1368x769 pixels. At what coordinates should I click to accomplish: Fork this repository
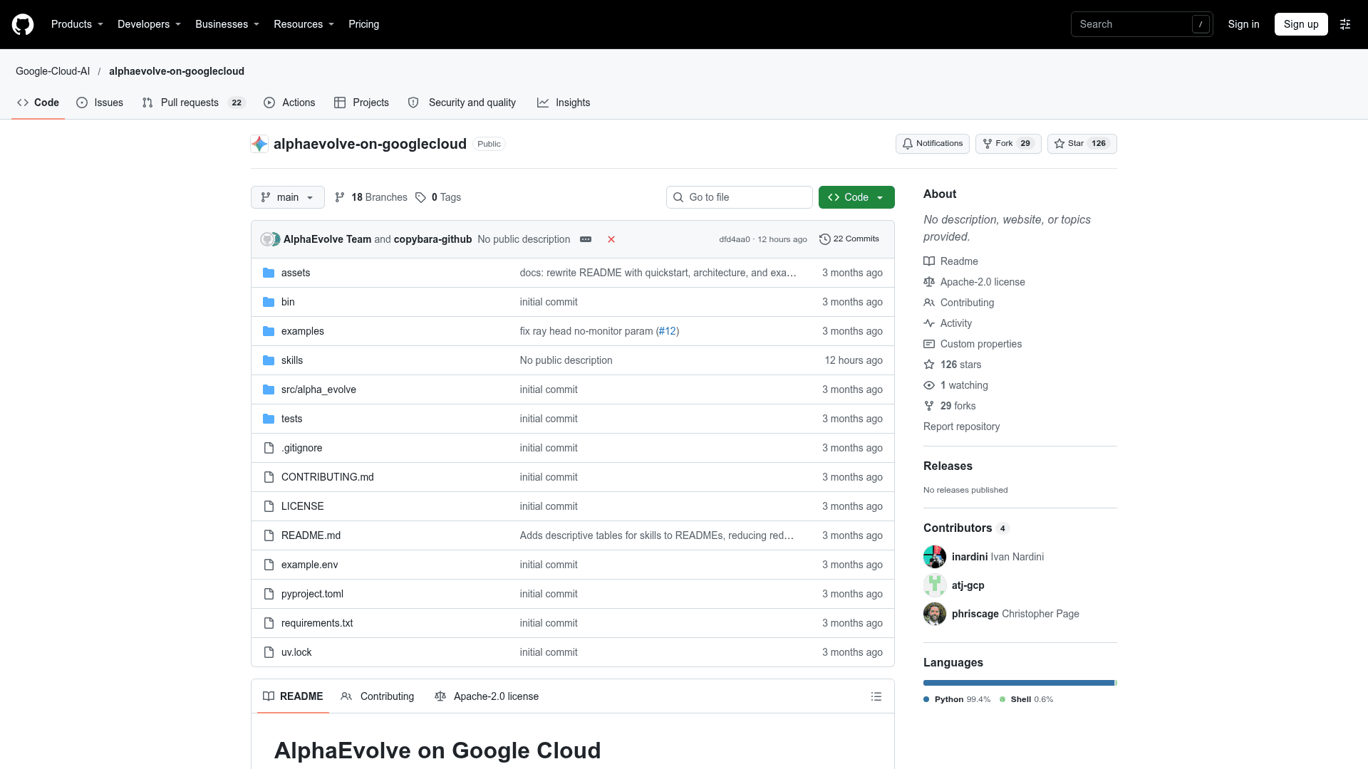(1007, 144)
